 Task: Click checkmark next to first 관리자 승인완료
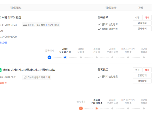pos(99,24)
